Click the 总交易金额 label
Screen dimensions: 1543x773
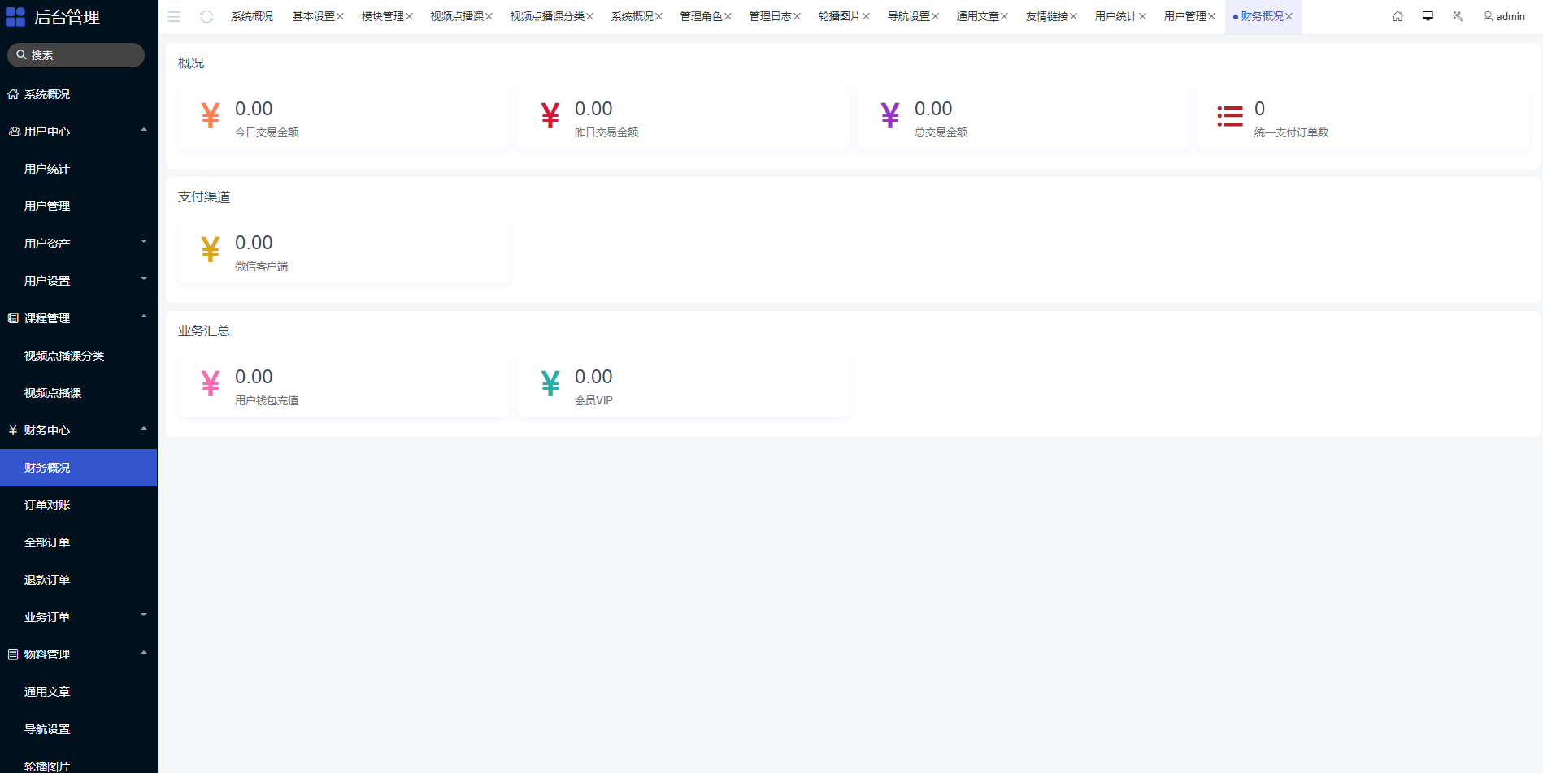(x=941, y=132)
